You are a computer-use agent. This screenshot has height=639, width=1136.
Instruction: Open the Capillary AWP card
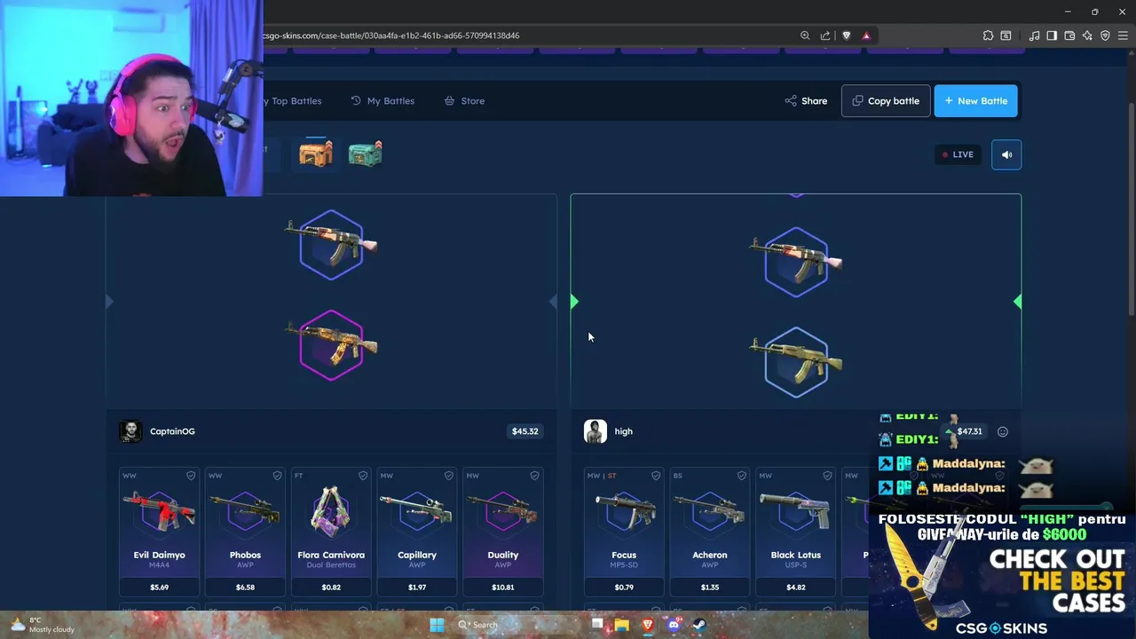pos(417,532)
